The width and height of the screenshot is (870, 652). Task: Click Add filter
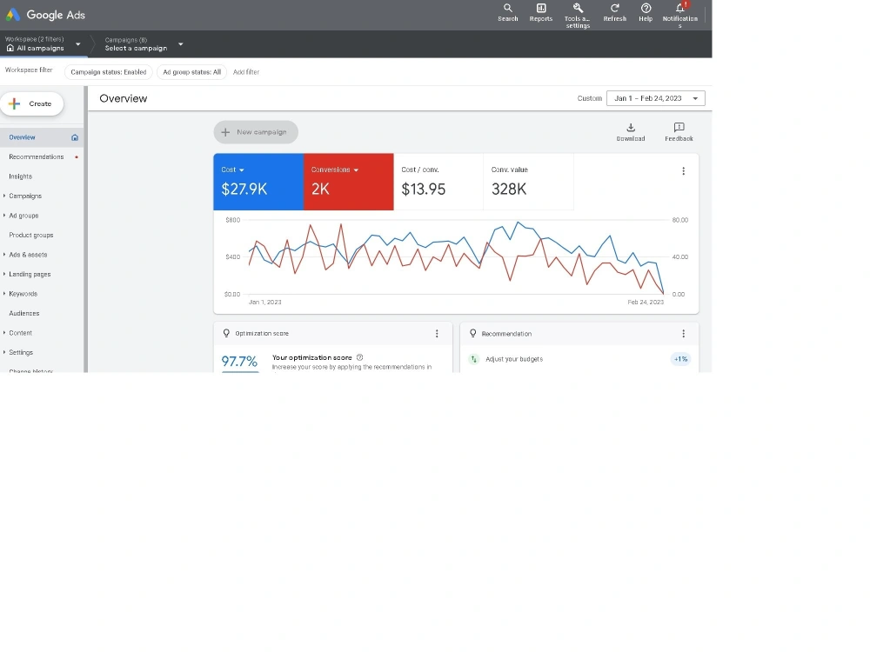(246, 72)
